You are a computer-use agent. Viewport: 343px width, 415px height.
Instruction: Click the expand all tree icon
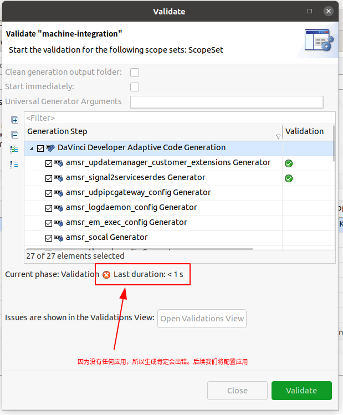[14, 120]
